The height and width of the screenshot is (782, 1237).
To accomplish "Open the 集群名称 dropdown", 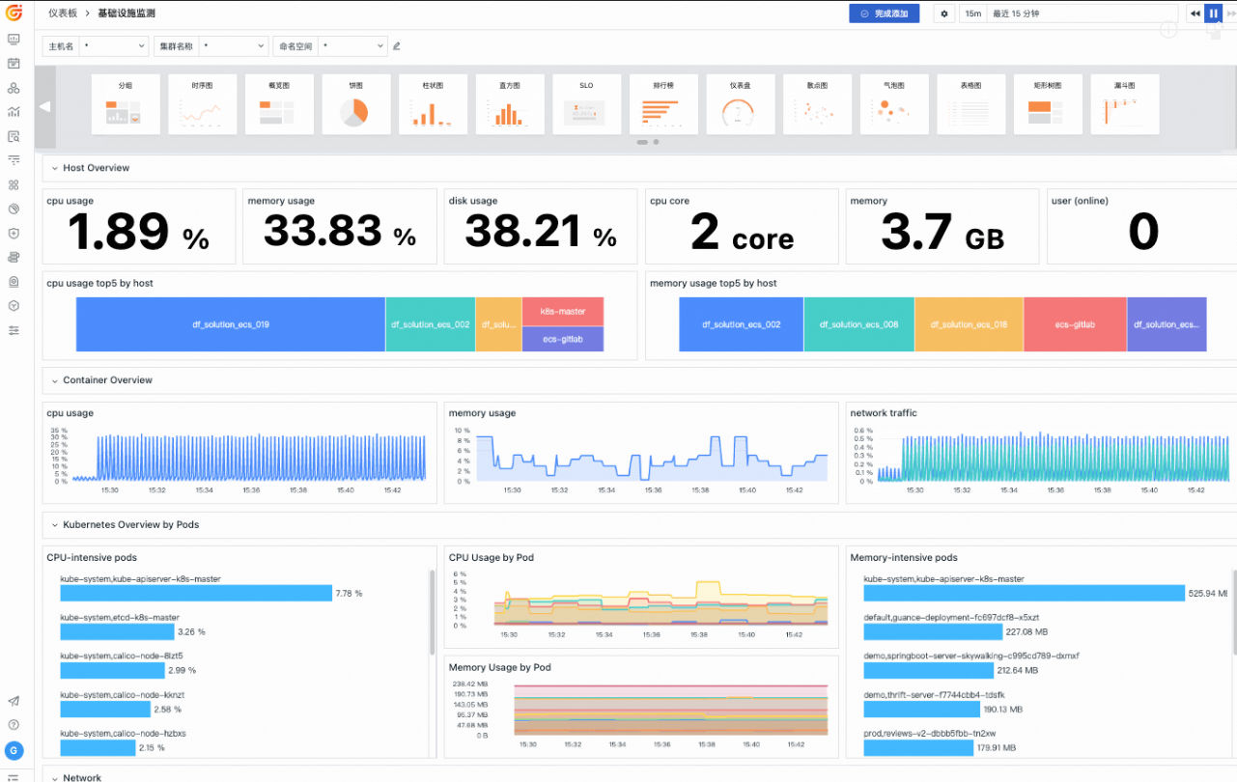I will [x=234, y=46].
